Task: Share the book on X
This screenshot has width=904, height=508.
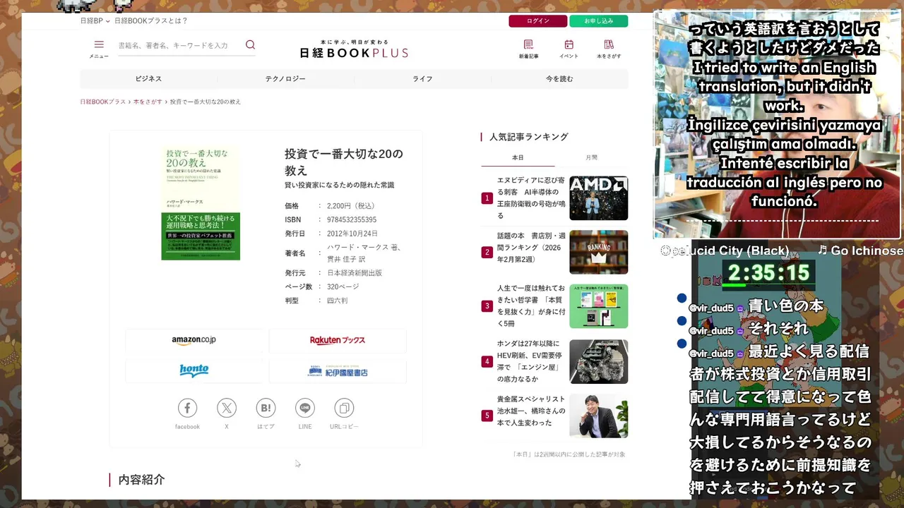Action: point(227,408)
